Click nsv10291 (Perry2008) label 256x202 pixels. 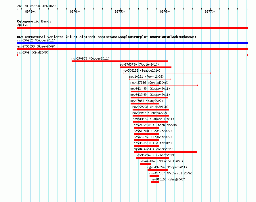(x=146, y=77)
